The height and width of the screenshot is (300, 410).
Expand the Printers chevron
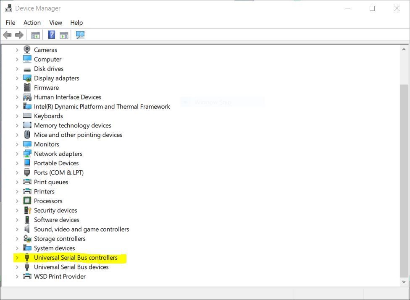point(17,191)
